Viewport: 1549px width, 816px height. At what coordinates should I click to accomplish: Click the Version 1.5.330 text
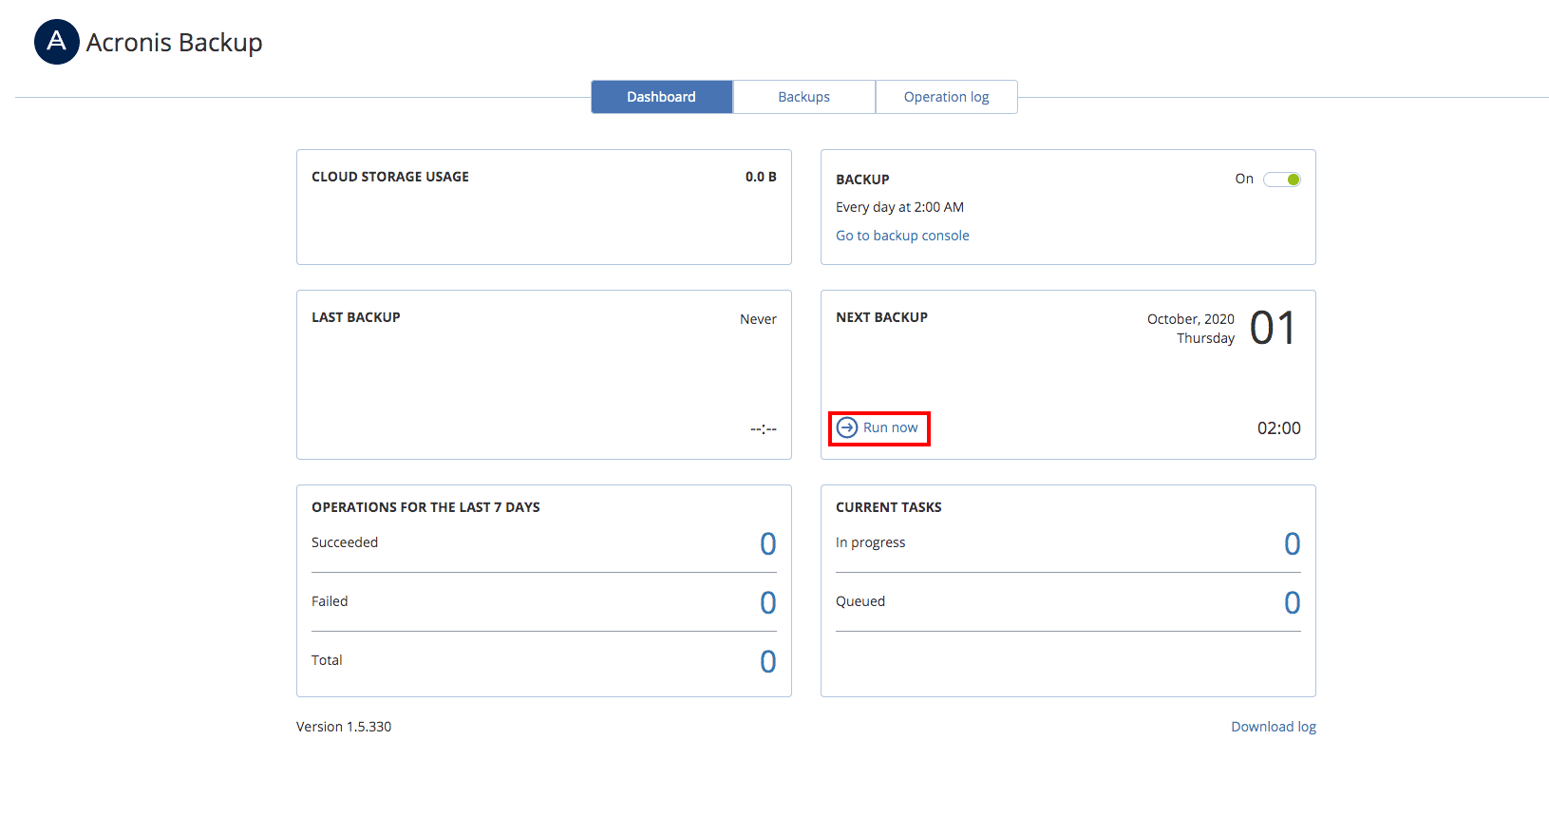click(x=344, y=727)
